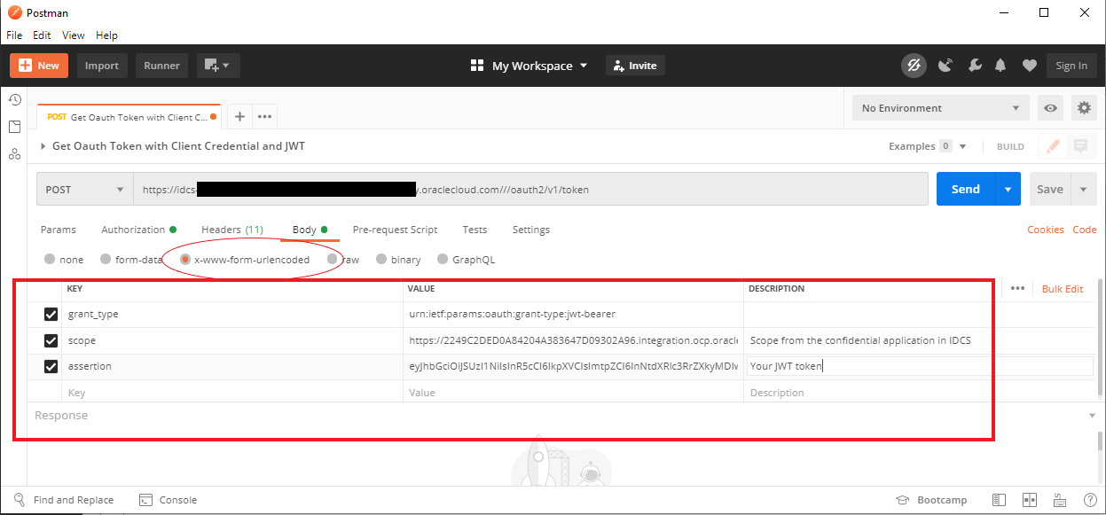This screenshot has width=1106, height=515.
Task: Click the sync status icon in header
Action: tap(914, 66)
